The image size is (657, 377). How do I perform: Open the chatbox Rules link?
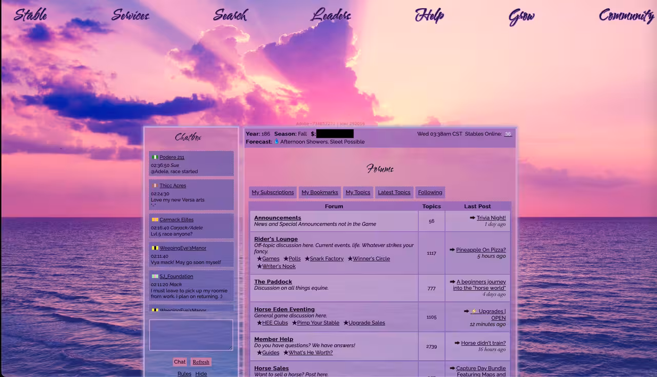tap(184, 373)
